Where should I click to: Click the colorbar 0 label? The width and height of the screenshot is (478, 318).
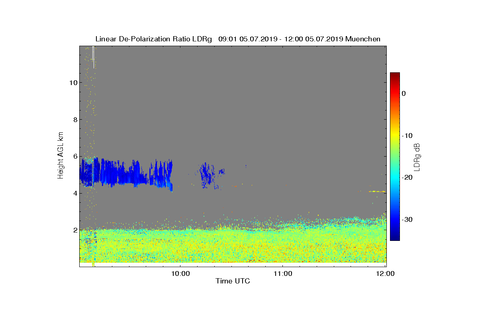pos(404,93)
